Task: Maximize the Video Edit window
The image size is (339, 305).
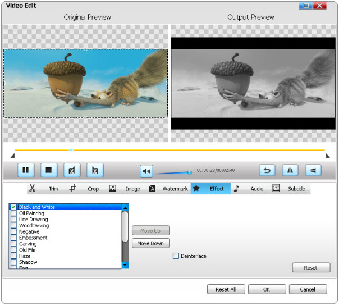Action: coord(306,6)
